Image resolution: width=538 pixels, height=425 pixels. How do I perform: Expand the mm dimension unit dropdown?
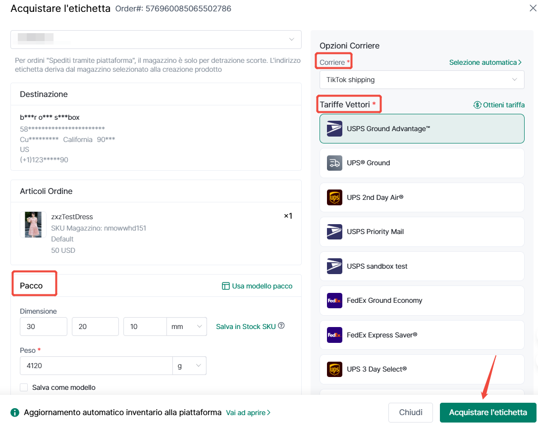[x=187, y=327]
